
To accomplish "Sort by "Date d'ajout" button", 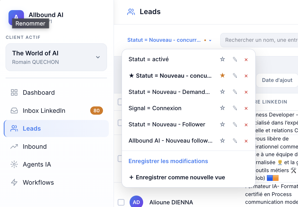I will tap(277, 80).
